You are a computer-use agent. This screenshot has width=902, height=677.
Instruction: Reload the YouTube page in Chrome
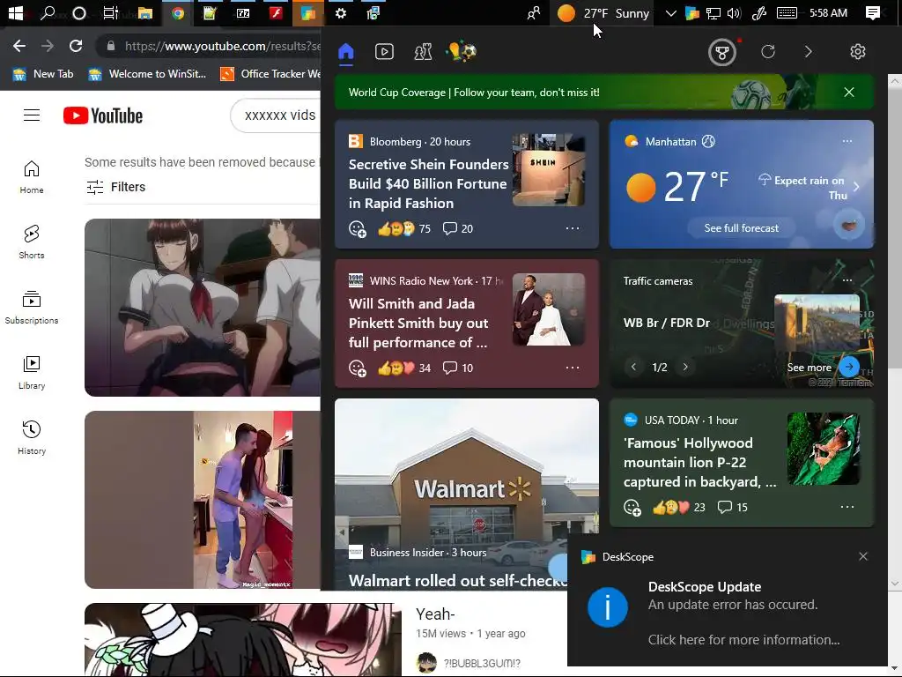(x=76, y=46)
